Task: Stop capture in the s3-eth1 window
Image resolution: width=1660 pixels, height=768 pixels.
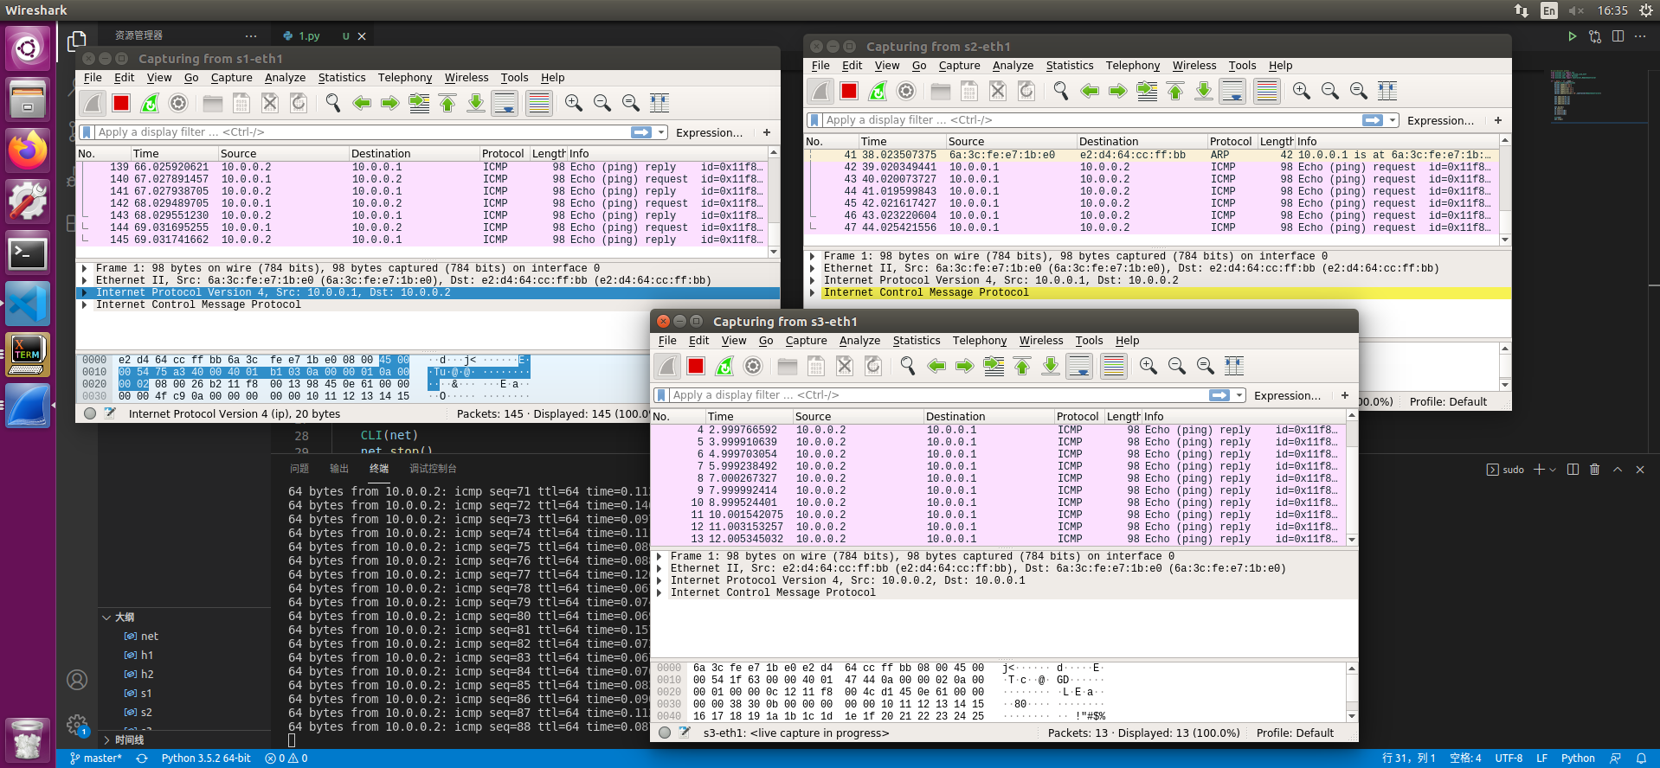Action: pos(696,366)
